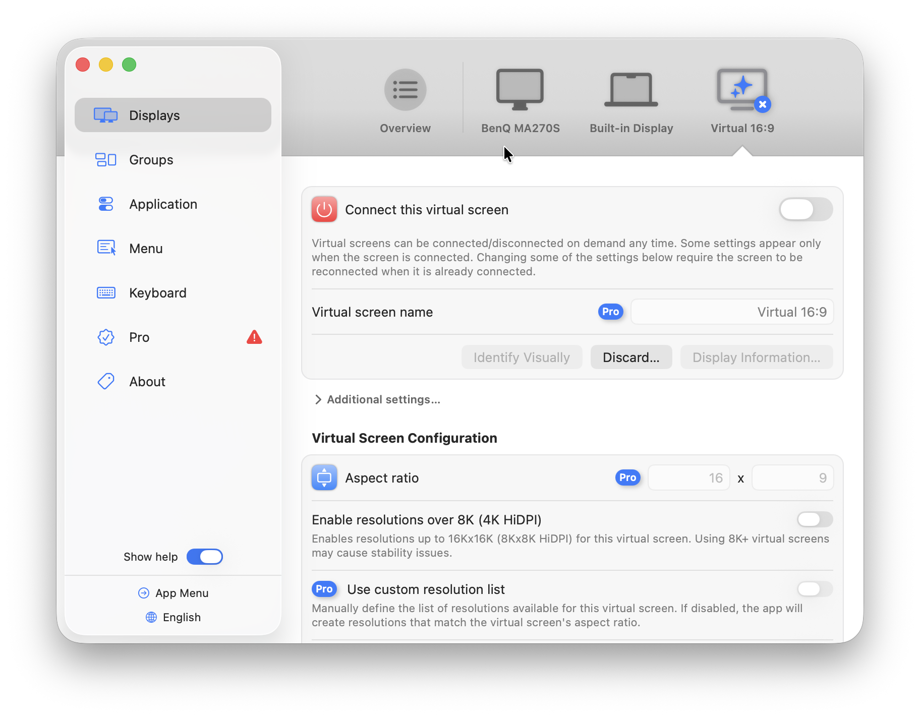
Task: Click Pro badge next to Virtual screen name
Action: (x=610, y=312)
